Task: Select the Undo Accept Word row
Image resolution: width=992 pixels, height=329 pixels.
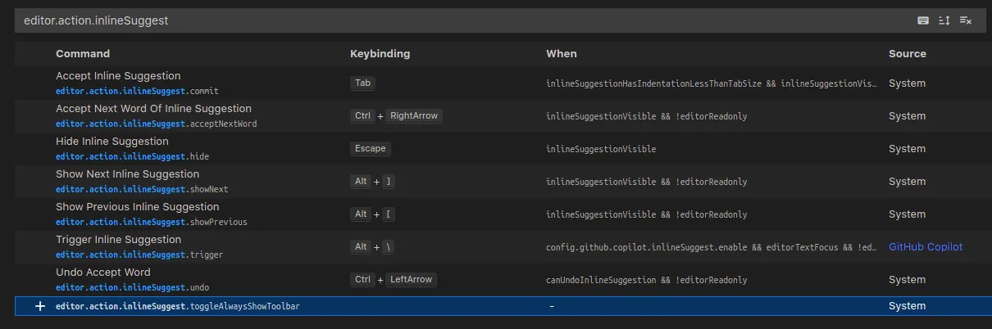Action: click(x=103, y=273)
